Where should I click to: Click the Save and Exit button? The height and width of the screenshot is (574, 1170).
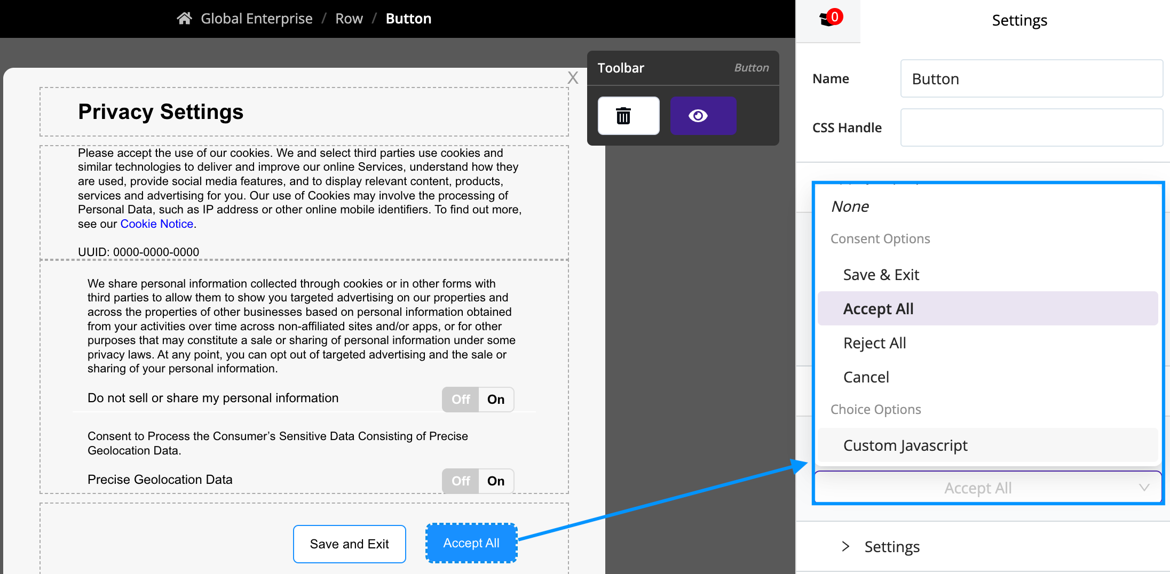349,543
